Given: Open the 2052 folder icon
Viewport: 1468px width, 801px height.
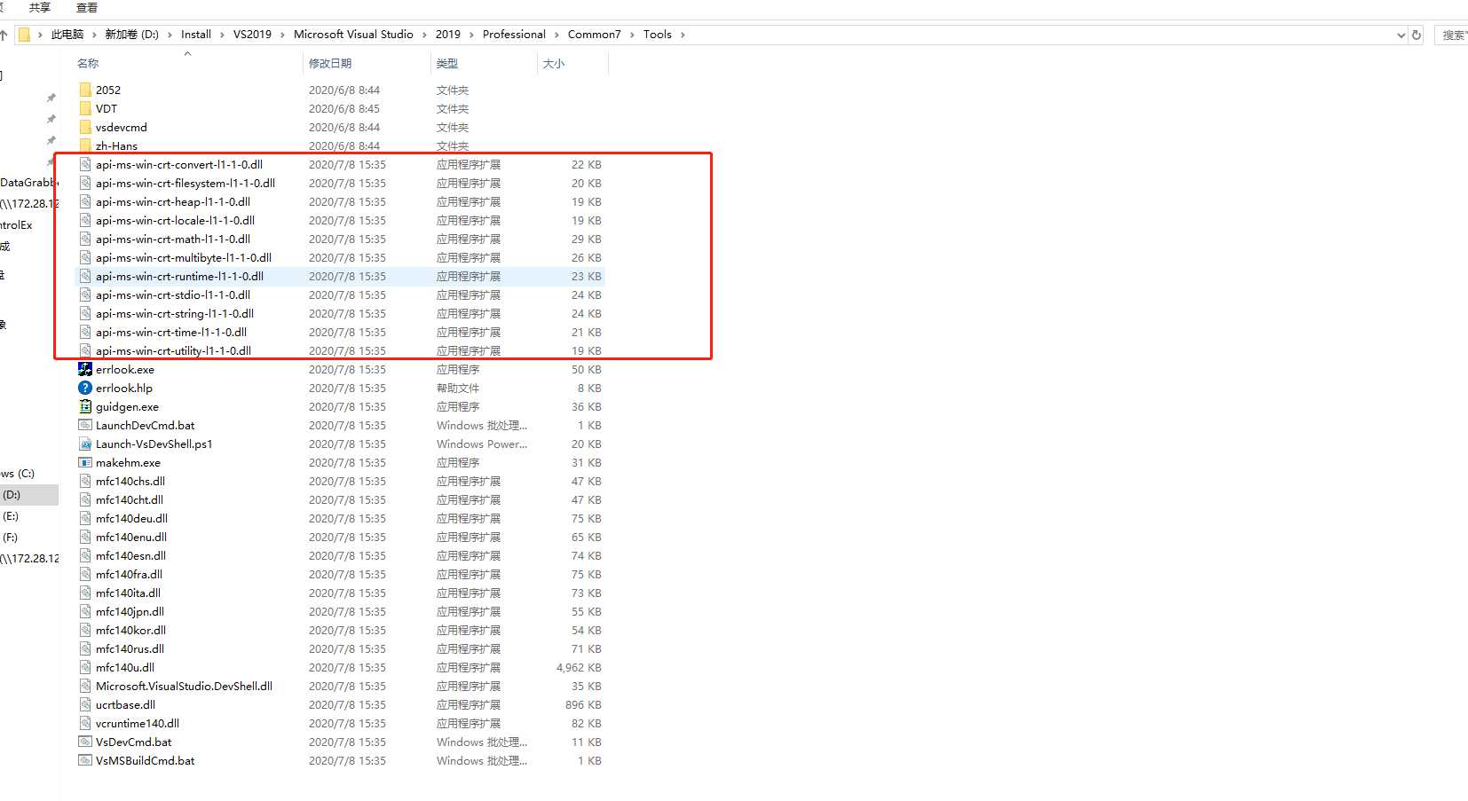Looking at the screenshot, I should click(85, 90).
